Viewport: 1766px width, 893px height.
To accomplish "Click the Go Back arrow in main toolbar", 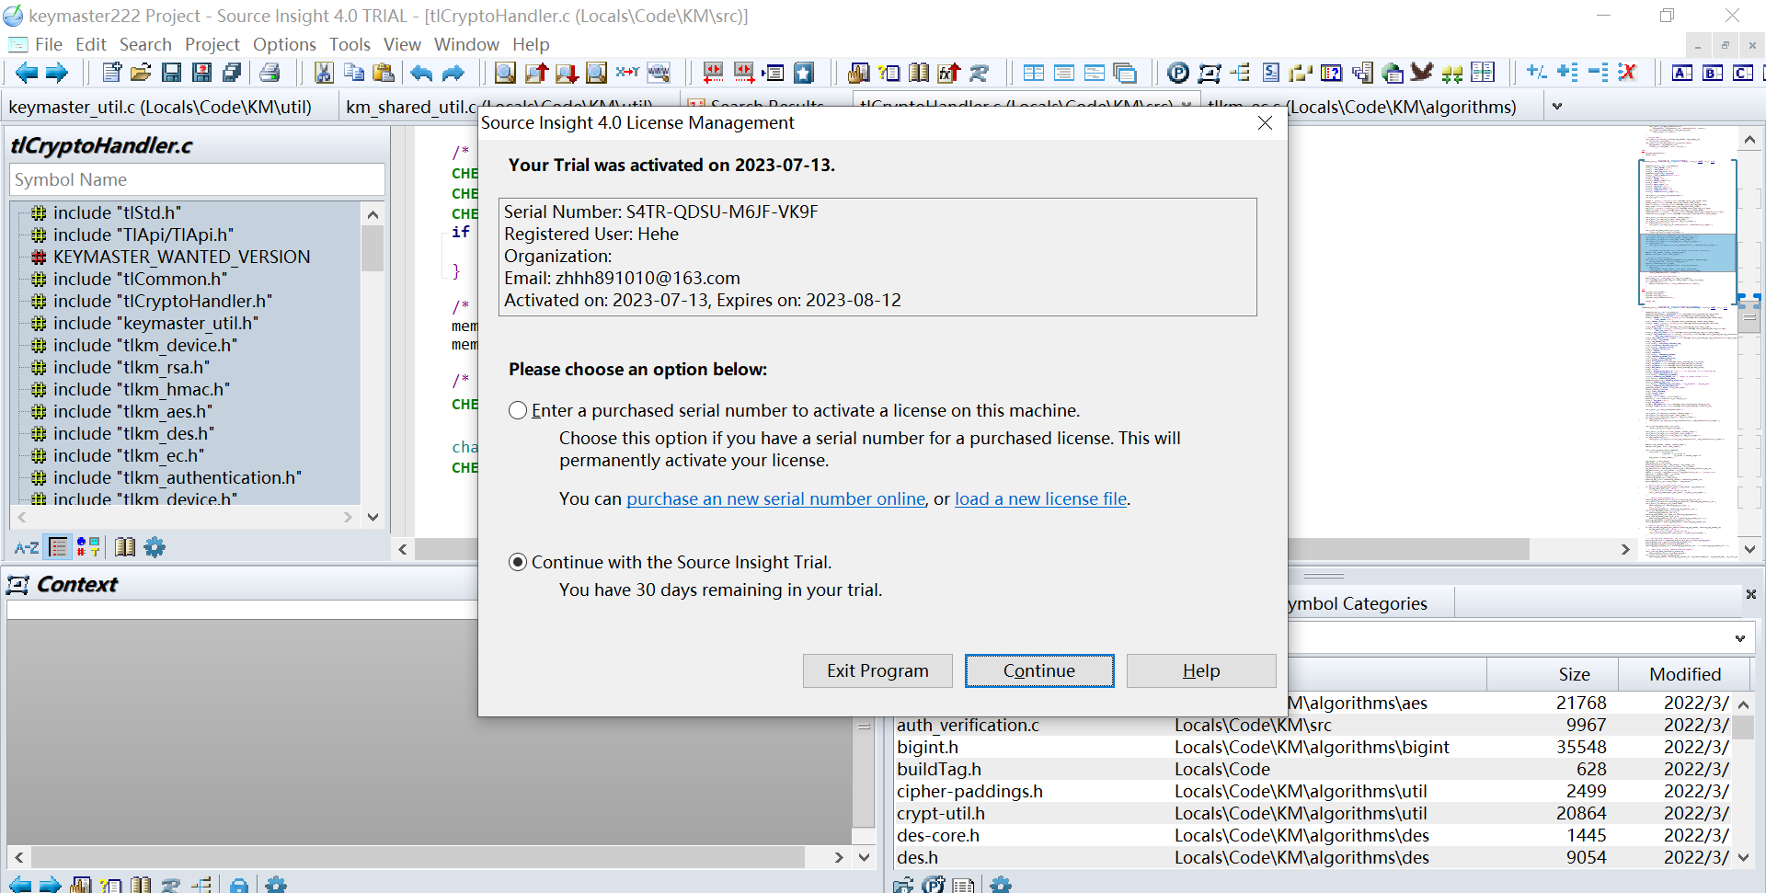I will pyautogui.click(x=27, y=73).
